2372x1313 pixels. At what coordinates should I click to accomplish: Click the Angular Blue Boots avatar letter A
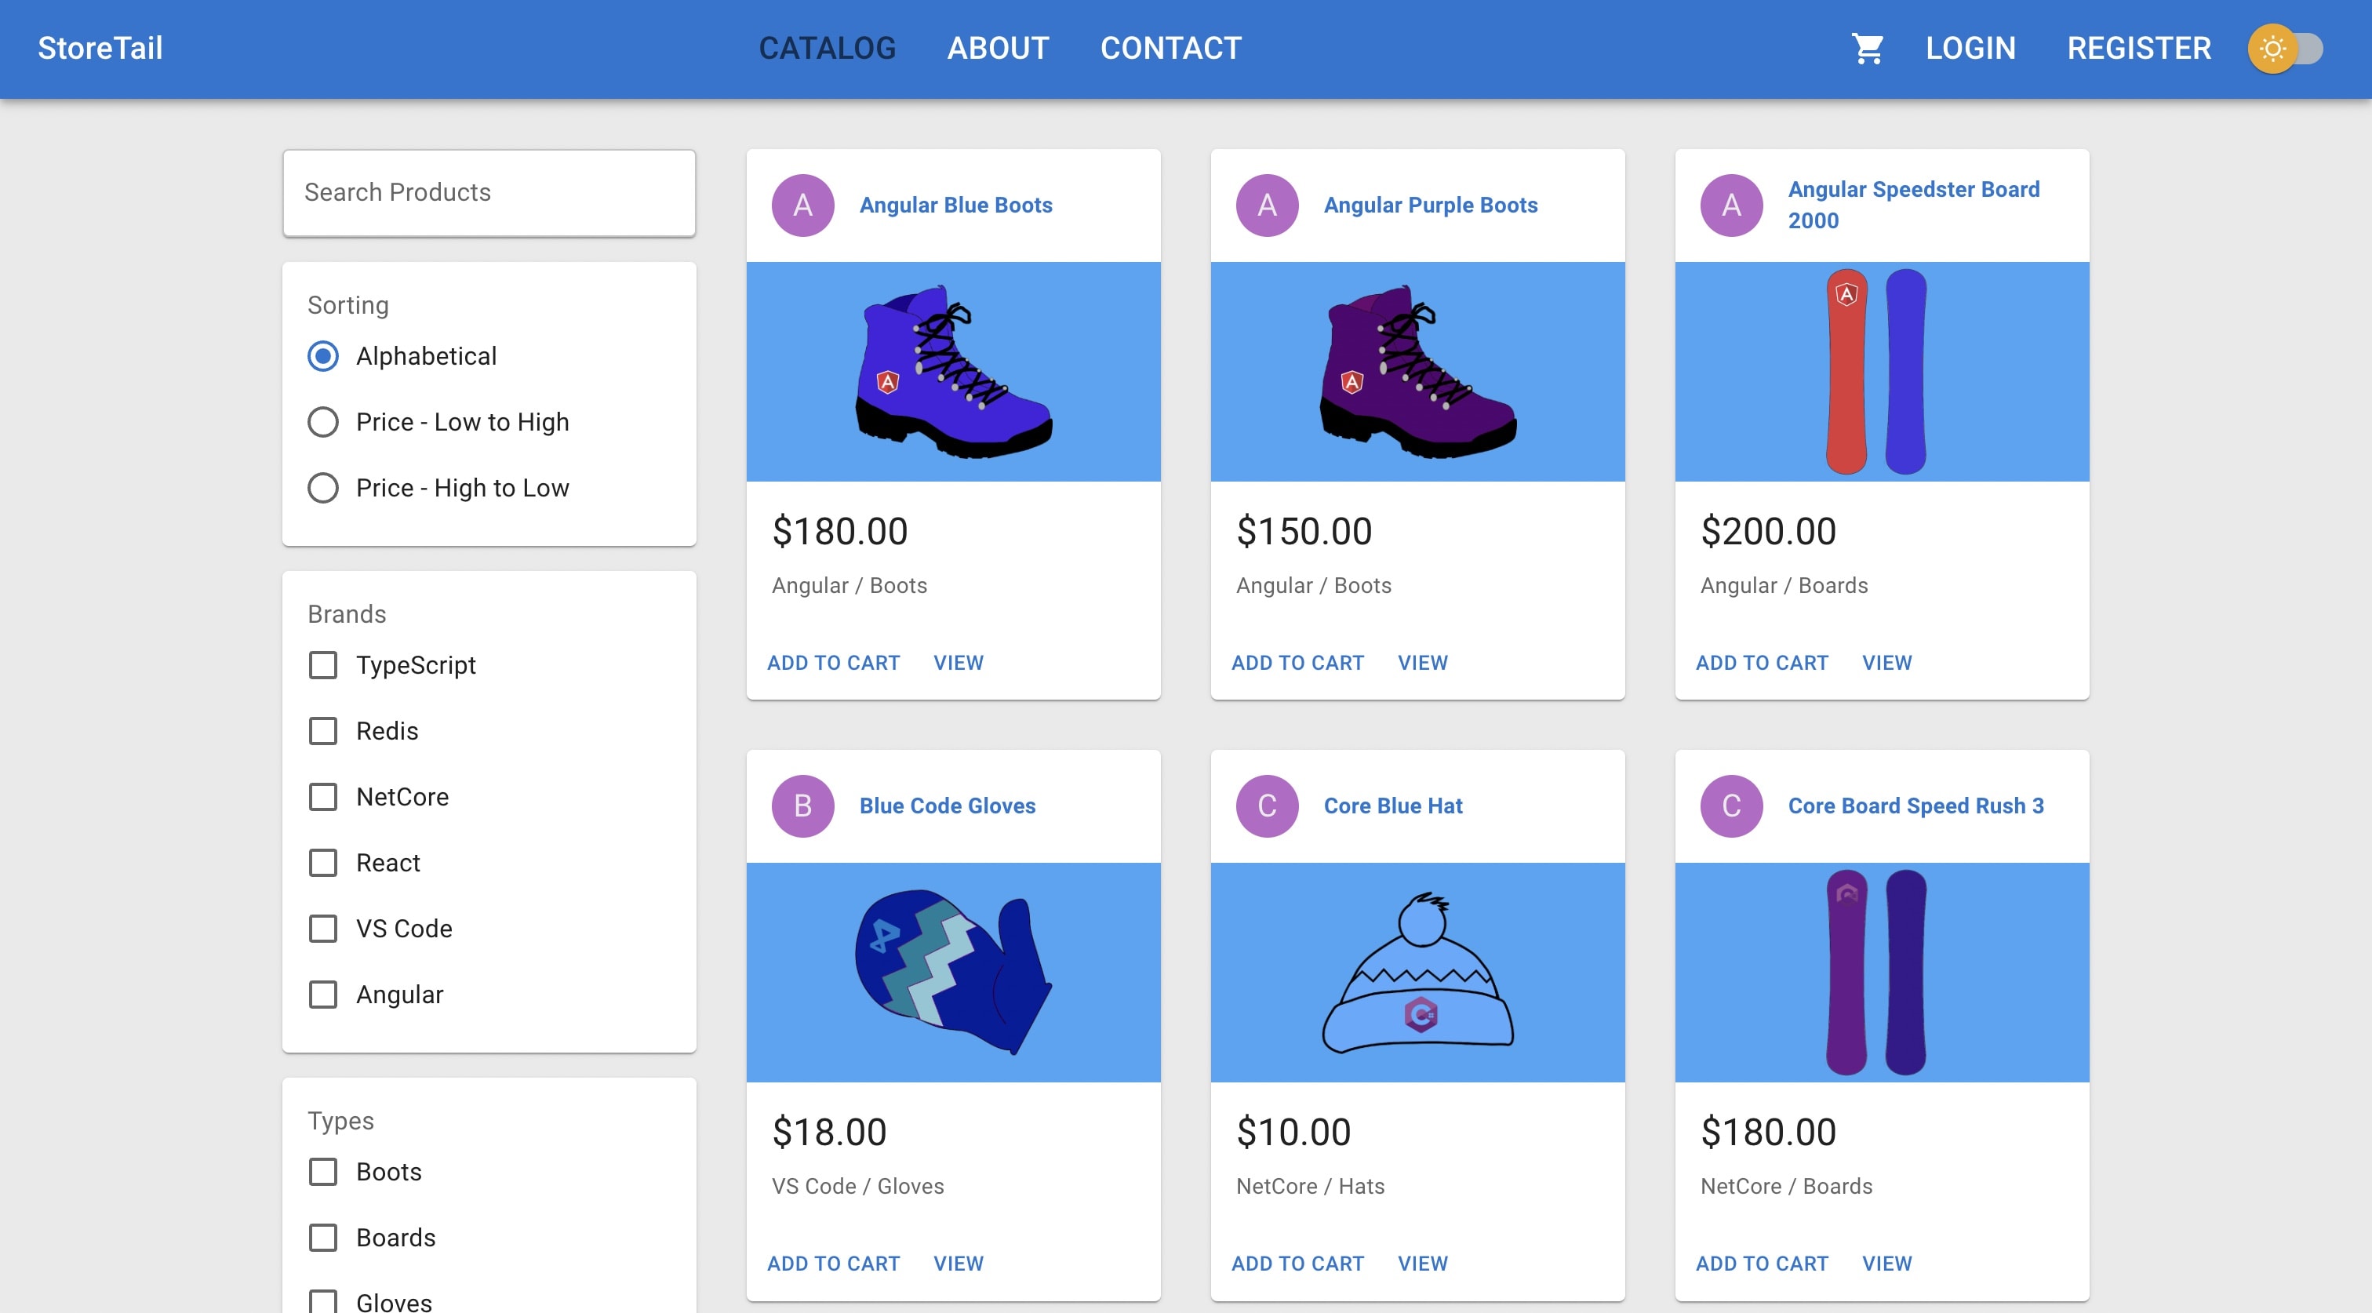pos(803,205)
